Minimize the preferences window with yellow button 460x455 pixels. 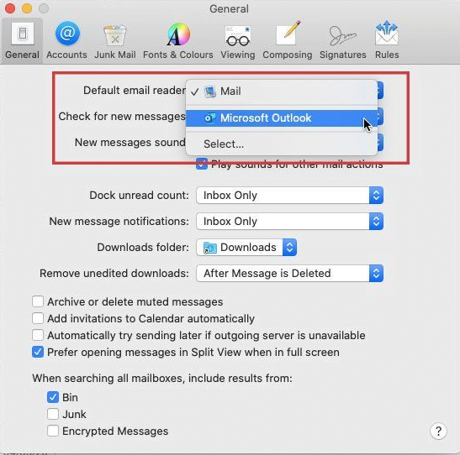click(x=27, y=8)
